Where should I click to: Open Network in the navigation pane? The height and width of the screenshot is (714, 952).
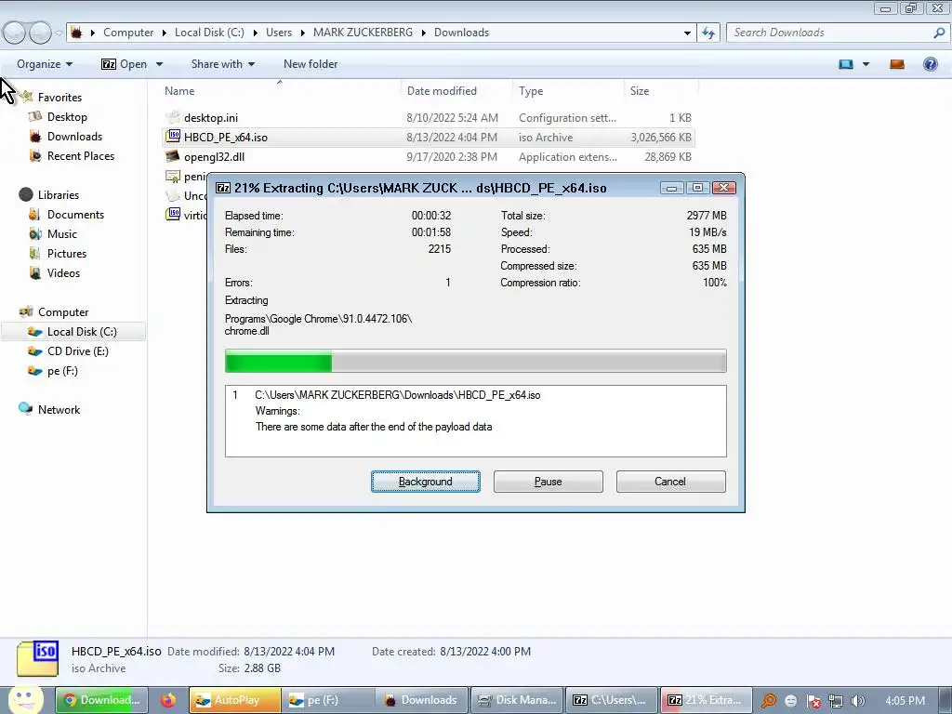tap(59, 410)
